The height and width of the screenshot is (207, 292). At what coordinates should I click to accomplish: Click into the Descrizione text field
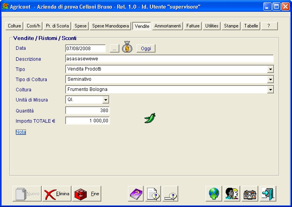pos(169,59)
